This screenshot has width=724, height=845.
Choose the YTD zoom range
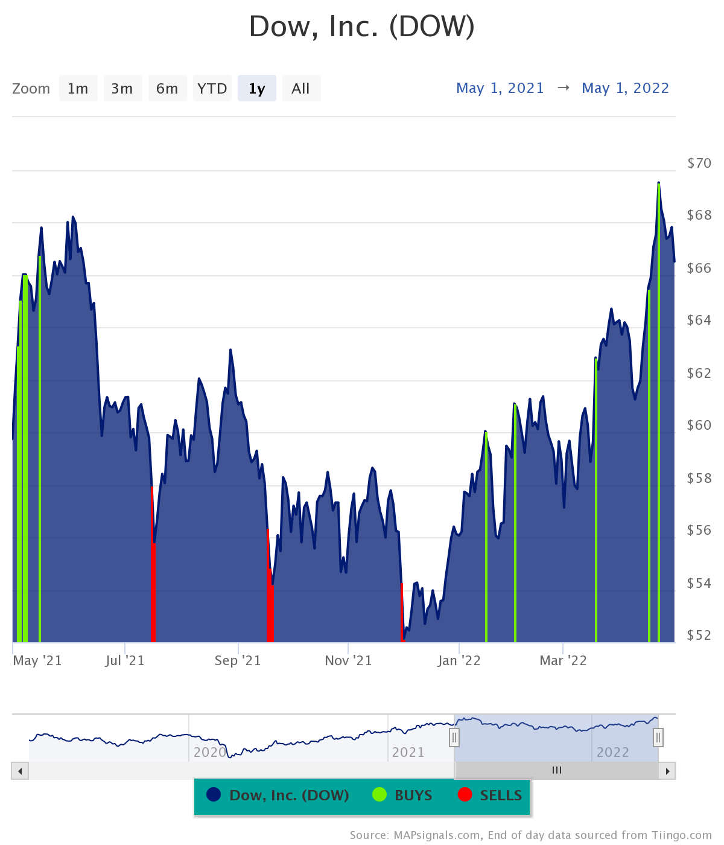tap(212, 88)
